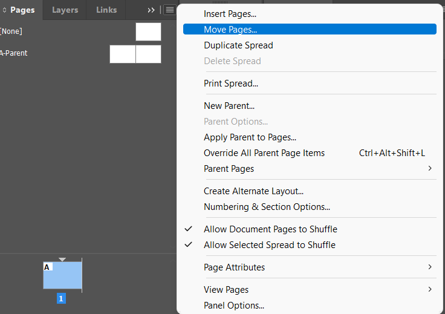
Task: Choose Insert Pages from the menu
Action: pyautogui.click(x=230, y=13)
